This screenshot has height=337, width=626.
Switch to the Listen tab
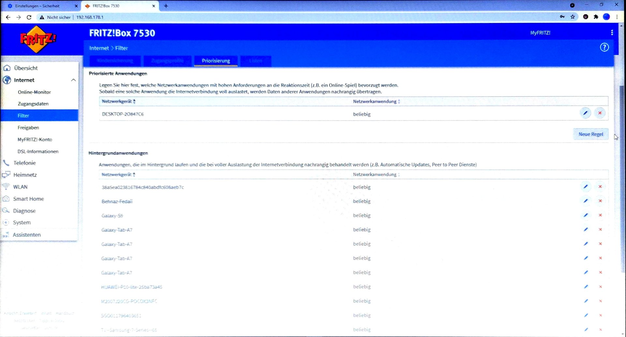[x=256, y=61]
